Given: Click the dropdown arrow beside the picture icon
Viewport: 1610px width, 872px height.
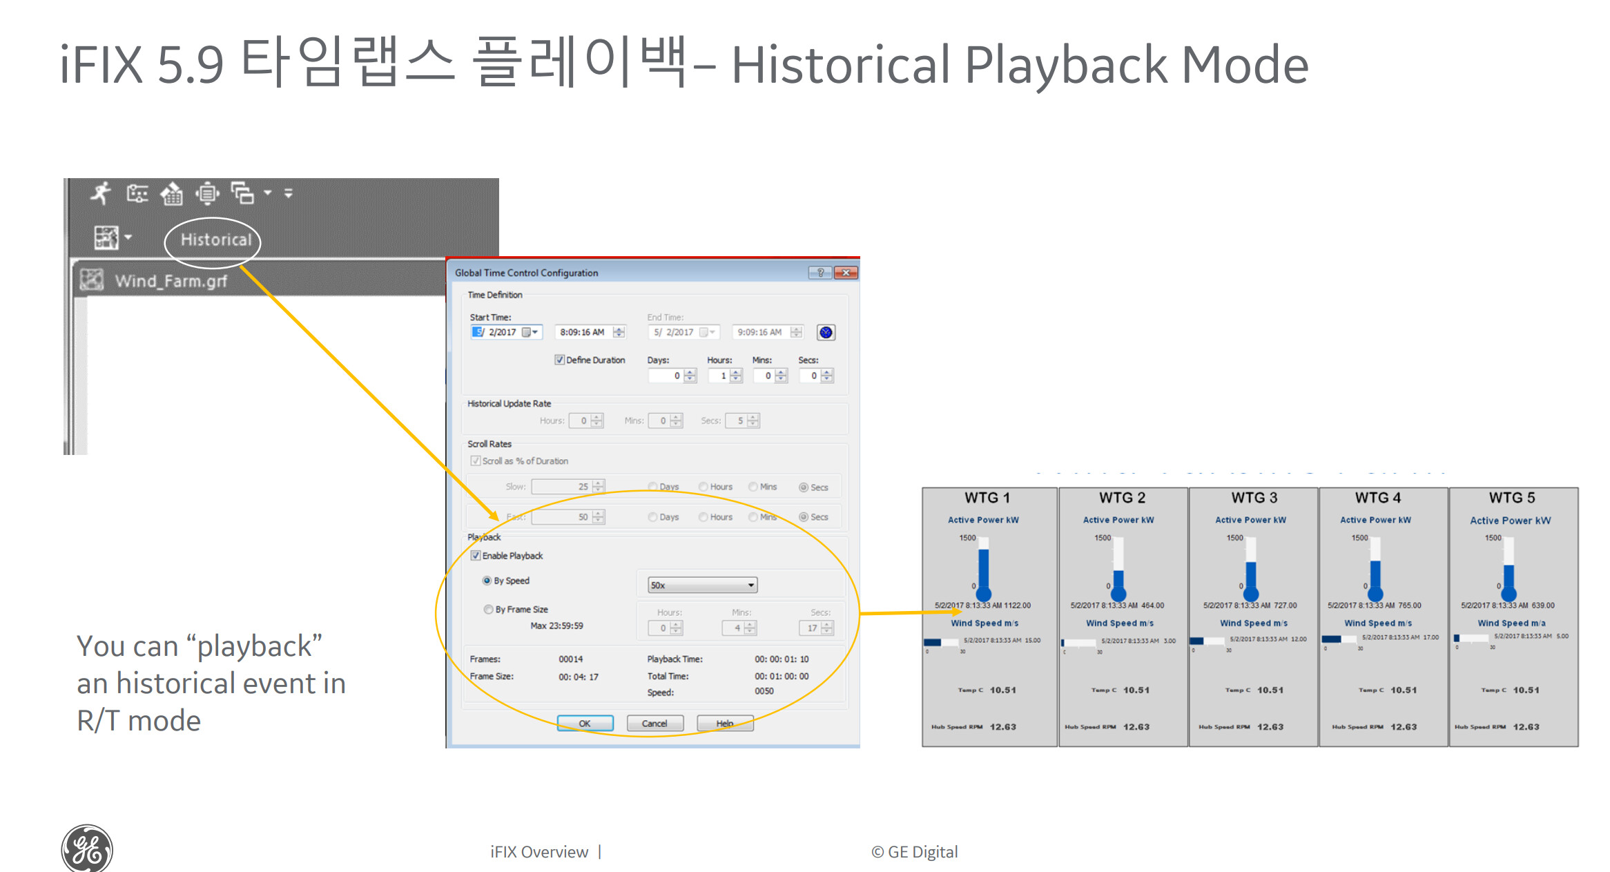Looking at the screenshot, I should point(128,239).
